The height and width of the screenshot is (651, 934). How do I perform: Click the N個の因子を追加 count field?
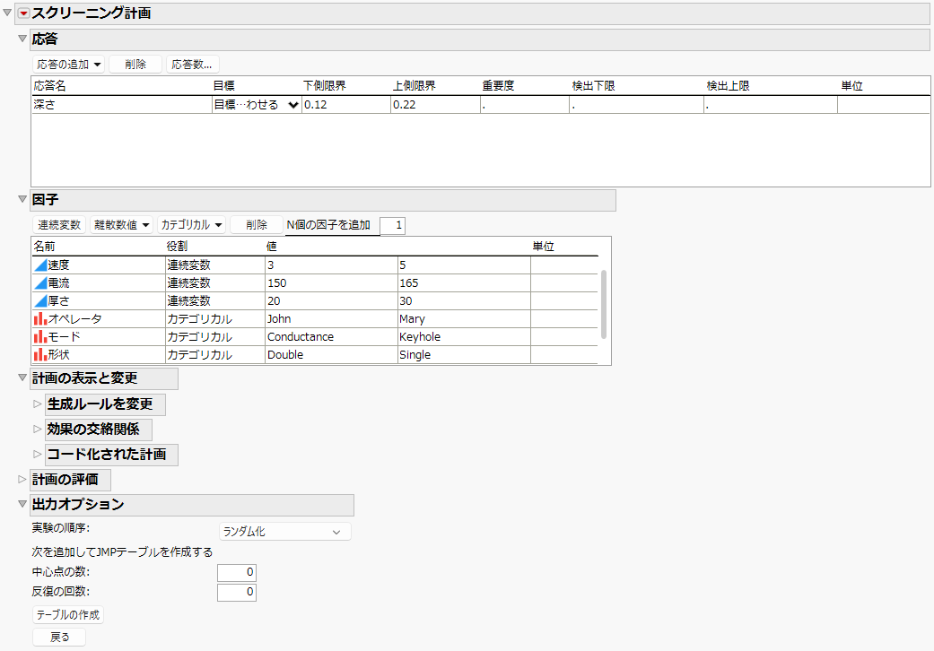[392, 226]
